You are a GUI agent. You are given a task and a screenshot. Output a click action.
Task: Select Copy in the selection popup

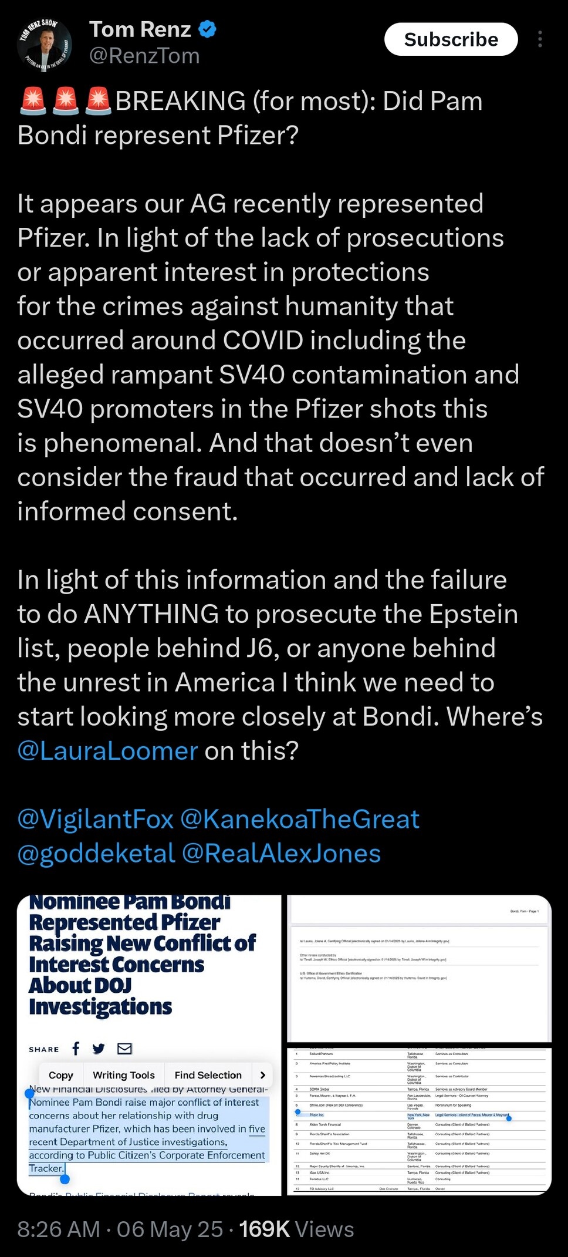(61, 1075)
